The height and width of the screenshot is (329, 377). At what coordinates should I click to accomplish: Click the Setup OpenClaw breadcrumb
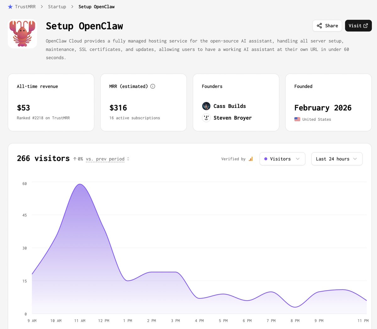tap(96, 7)
